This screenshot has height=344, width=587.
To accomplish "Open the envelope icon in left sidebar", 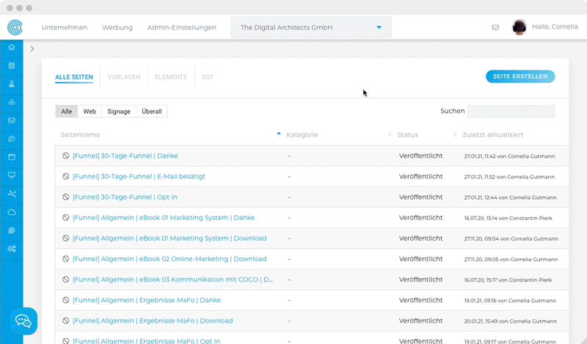I will (11, 120).
